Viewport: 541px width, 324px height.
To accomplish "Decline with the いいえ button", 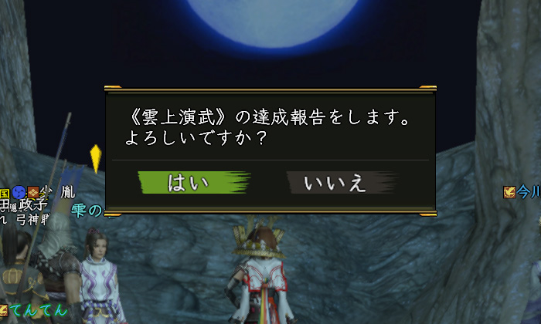I will [342, 182].
